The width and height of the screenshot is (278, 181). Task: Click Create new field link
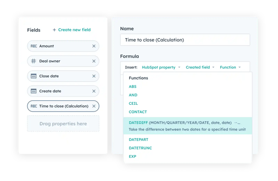click(x=74, y=30)
